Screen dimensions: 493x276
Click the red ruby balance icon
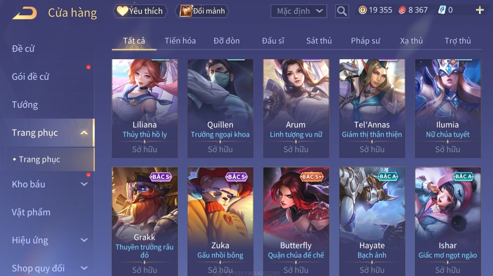point(402,10)
